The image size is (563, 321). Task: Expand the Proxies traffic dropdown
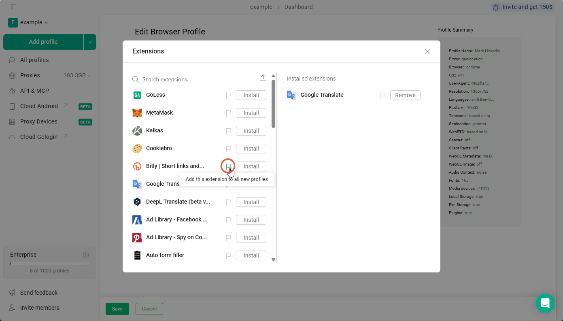pyautogui.click(x=90, y=75)
